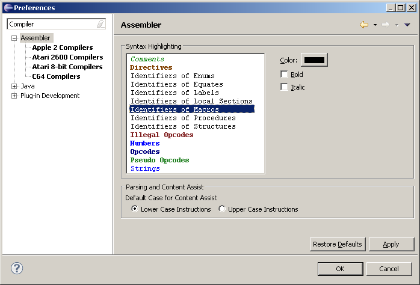Select Java in the preferences tree
Screen dimensions: 420x285
(28, 86)
